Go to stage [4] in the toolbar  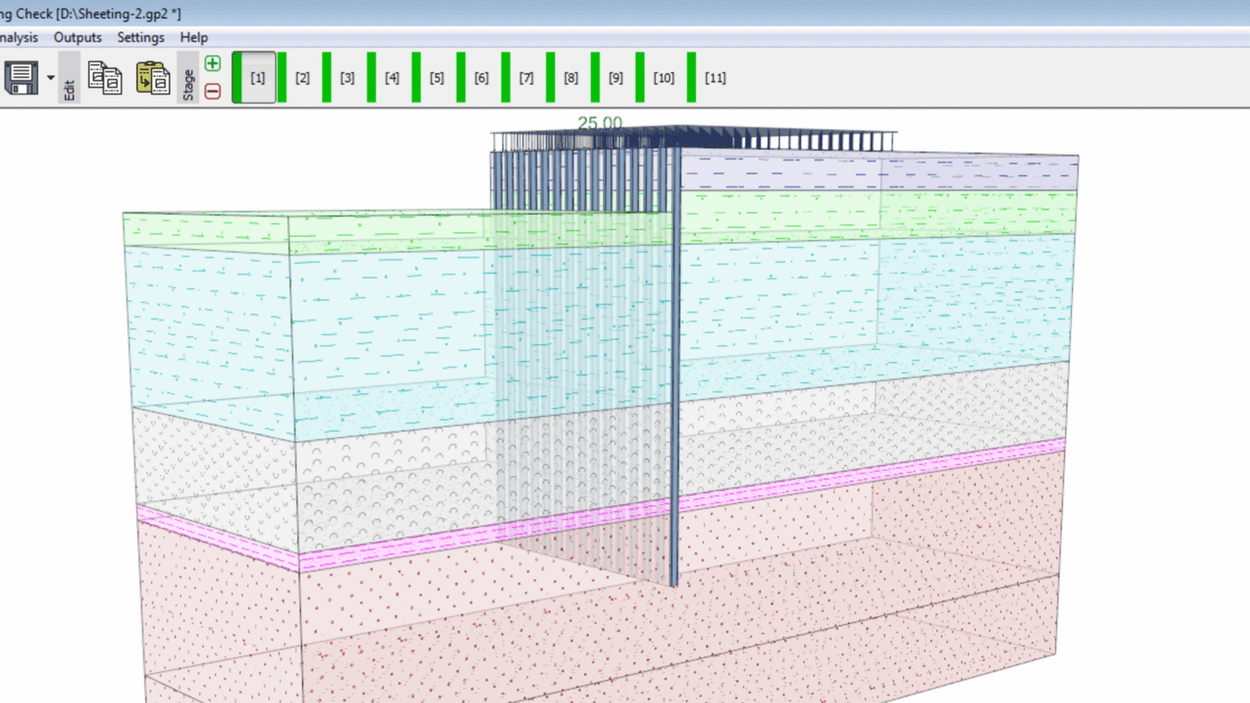(392, 78)
